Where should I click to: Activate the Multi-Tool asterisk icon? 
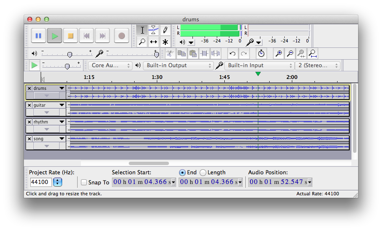pyautogui.click(x=165, y=42)
